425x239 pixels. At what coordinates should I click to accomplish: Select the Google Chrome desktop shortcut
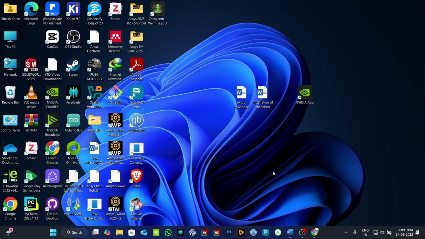click(x=10, y=209)
